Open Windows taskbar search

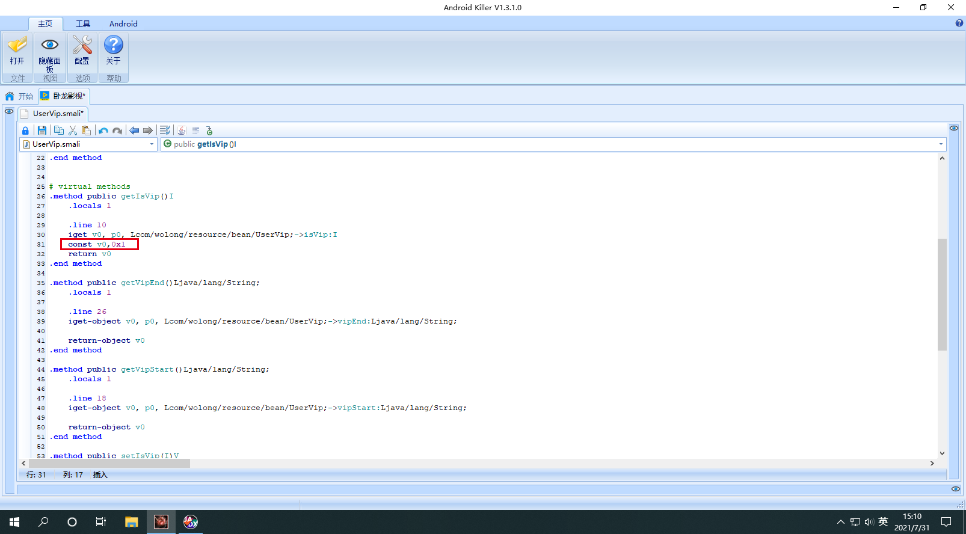[x=43, y=522]
